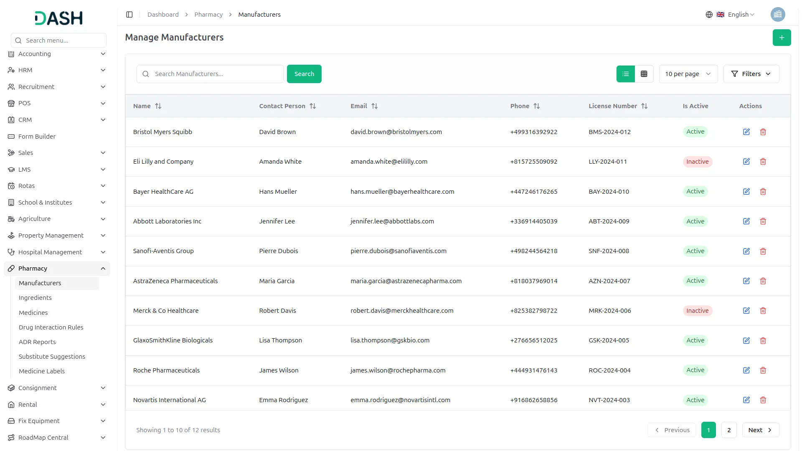Switch to list view
The width and height of the screenshot is (802, 451).
tap(625, 74)
